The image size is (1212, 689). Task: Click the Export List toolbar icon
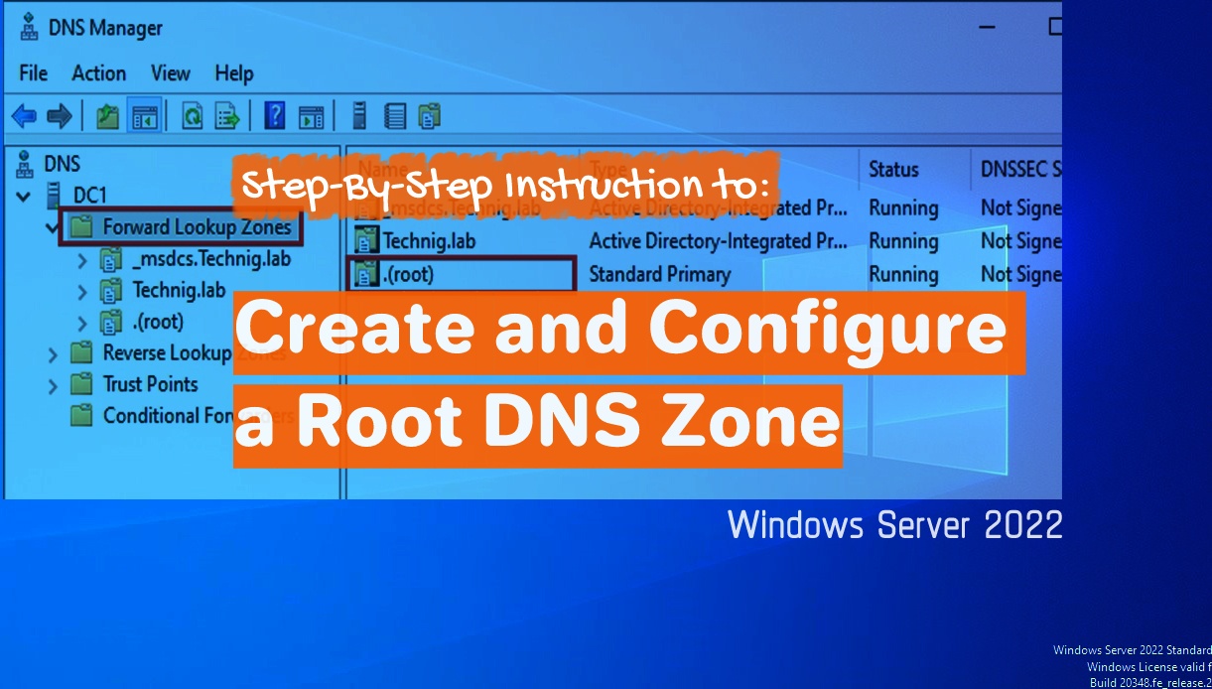[228, 116]
